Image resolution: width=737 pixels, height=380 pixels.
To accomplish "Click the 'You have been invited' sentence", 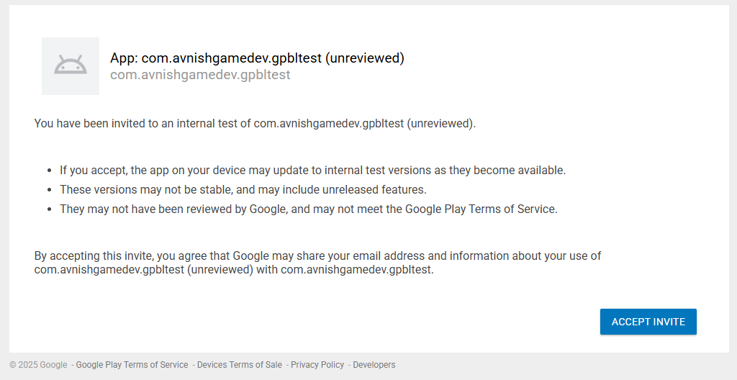I will coord(255,123).
